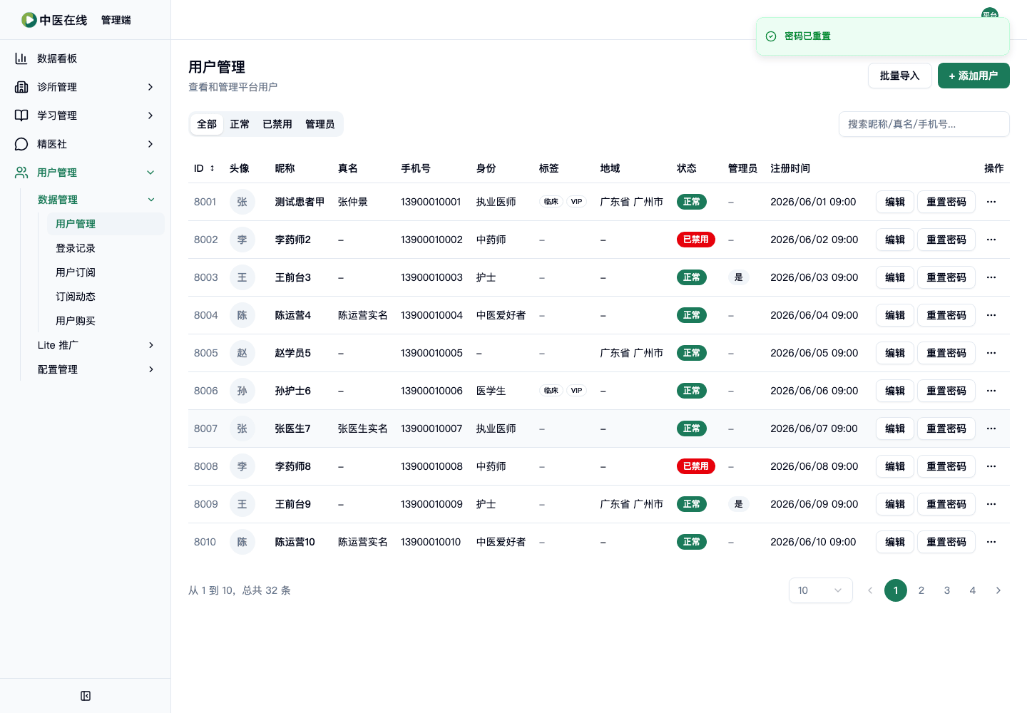Open more actions for user 8005
This screenshot has height=713, width=1027.
991,353
